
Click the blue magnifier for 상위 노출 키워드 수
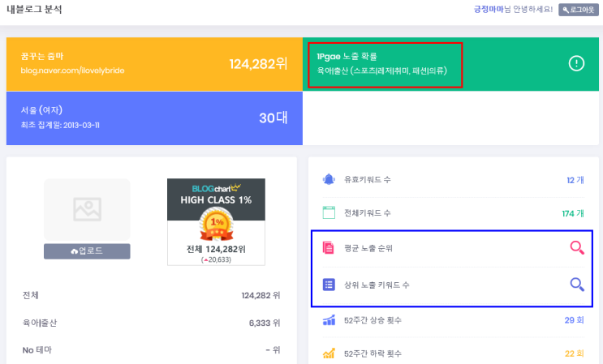click(x=577, y=285)
